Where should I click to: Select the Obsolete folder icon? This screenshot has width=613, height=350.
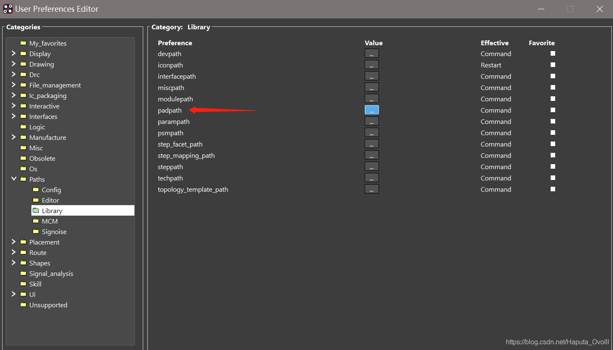pyautogui.click(x=24, y=158)
